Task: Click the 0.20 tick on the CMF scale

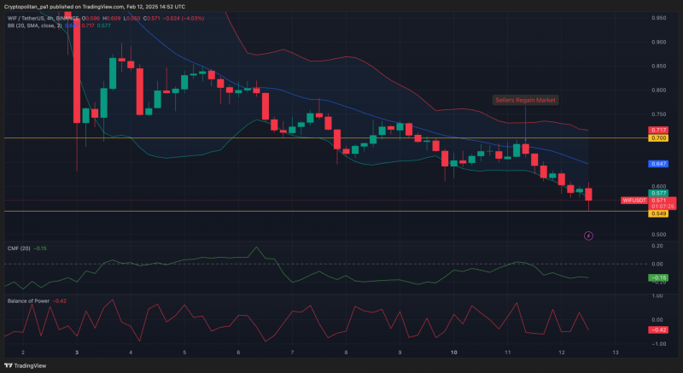Action: (657, 246)
